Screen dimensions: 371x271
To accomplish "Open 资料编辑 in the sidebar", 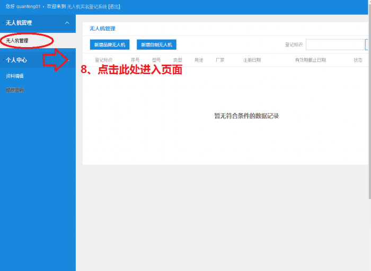I will click(15, 76).
